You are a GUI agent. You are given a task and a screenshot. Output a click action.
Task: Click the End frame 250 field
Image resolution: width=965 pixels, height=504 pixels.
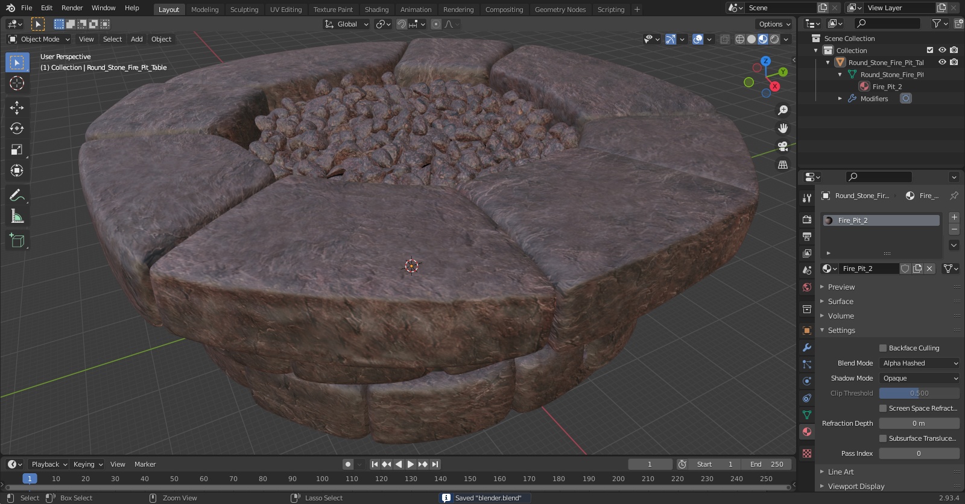click(x=767, y=464)
